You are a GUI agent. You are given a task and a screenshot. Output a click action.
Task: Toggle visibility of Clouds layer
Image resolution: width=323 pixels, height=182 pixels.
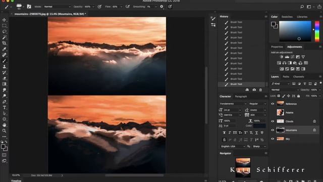click(x=273, y=121)
